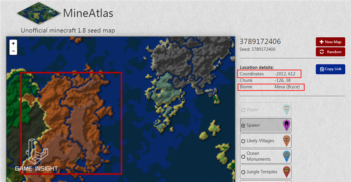Image resolution: width=351 pixels, height=182 pixels.
Task: Click the refresh icon in Random button
Action: [x=322, y=52]
